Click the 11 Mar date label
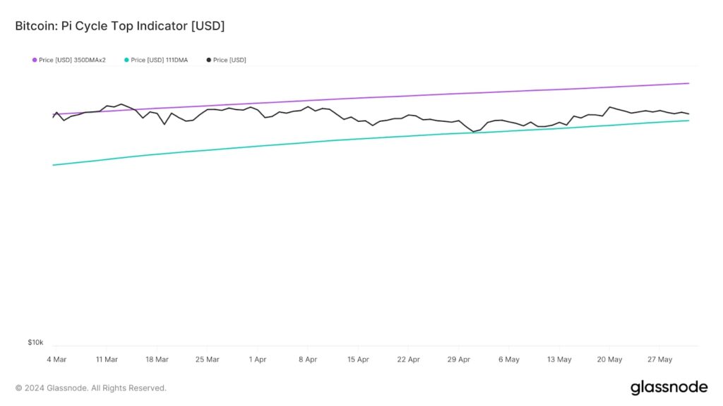 (x=107, y=359)
